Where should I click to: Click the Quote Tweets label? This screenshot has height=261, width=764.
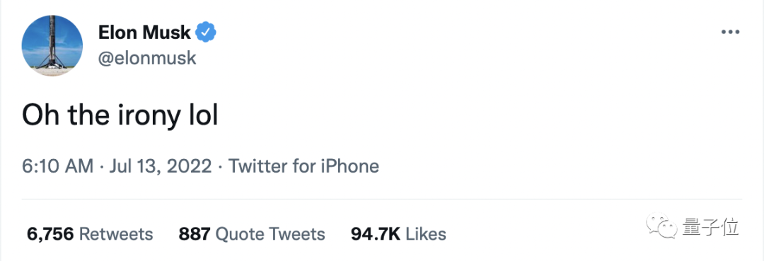pyautogui.click(x=270, y=234)
